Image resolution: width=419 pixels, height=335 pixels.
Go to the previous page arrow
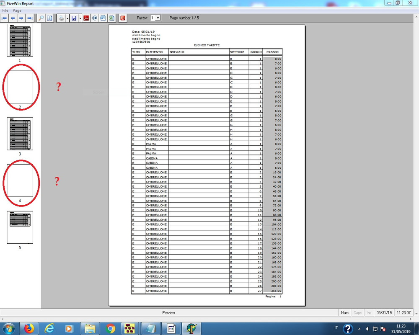(x=13, y=18)
